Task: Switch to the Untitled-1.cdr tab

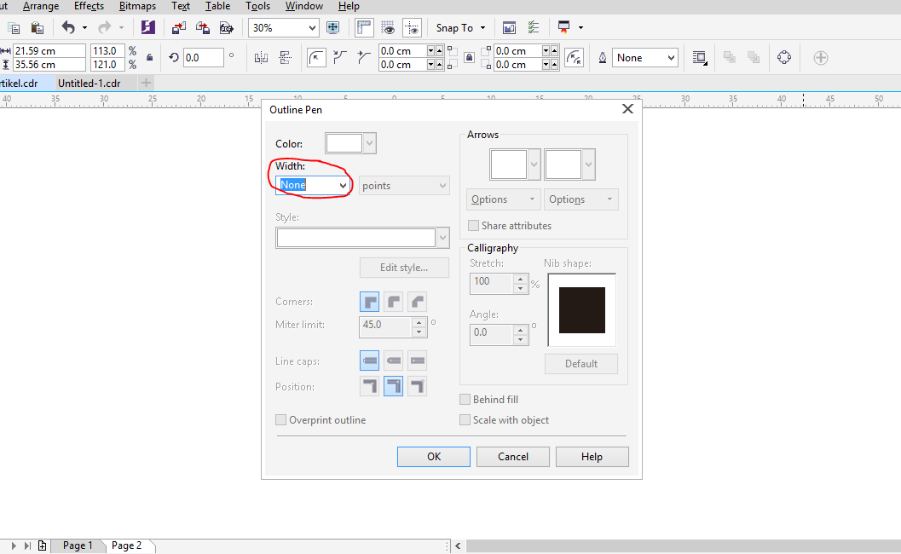Action: (88, 83)
